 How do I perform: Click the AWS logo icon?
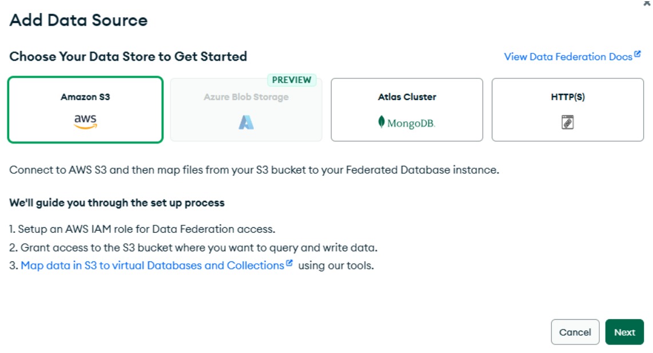[85, 122]
